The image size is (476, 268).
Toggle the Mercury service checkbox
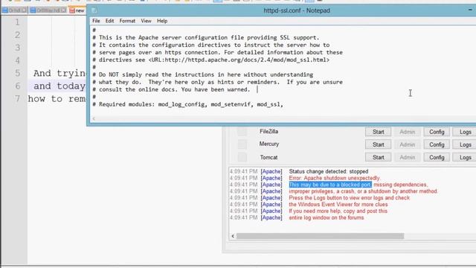[x=242, y=144]
